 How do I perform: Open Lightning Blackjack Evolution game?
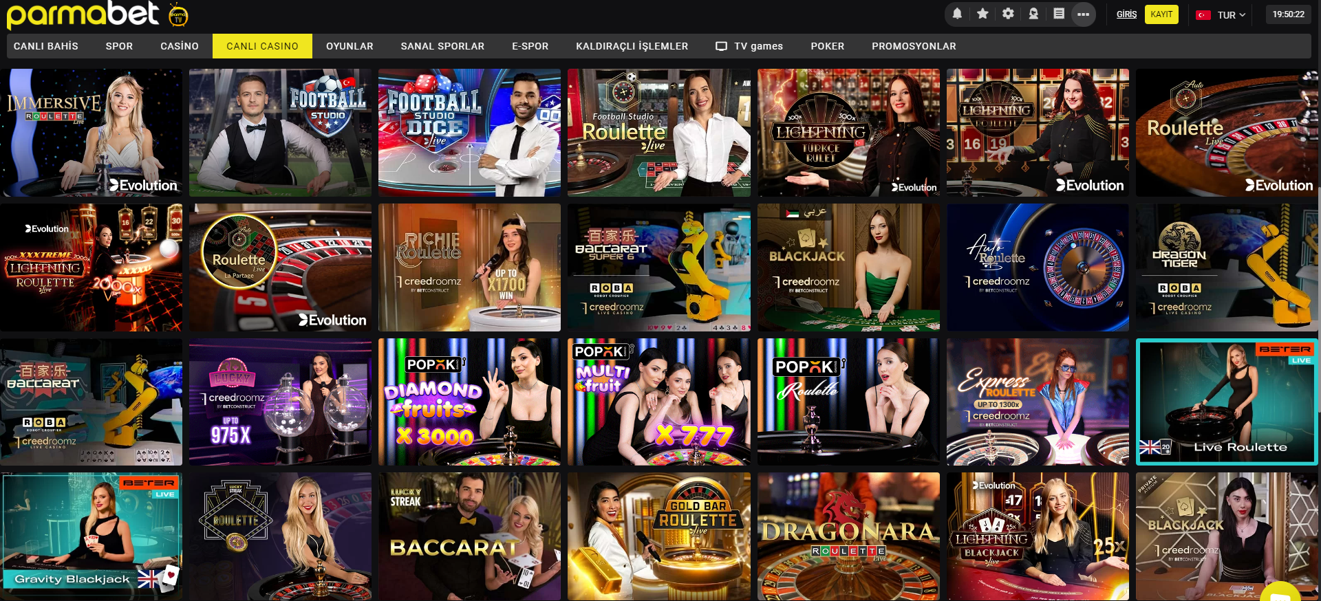(x=1038, y=536)
